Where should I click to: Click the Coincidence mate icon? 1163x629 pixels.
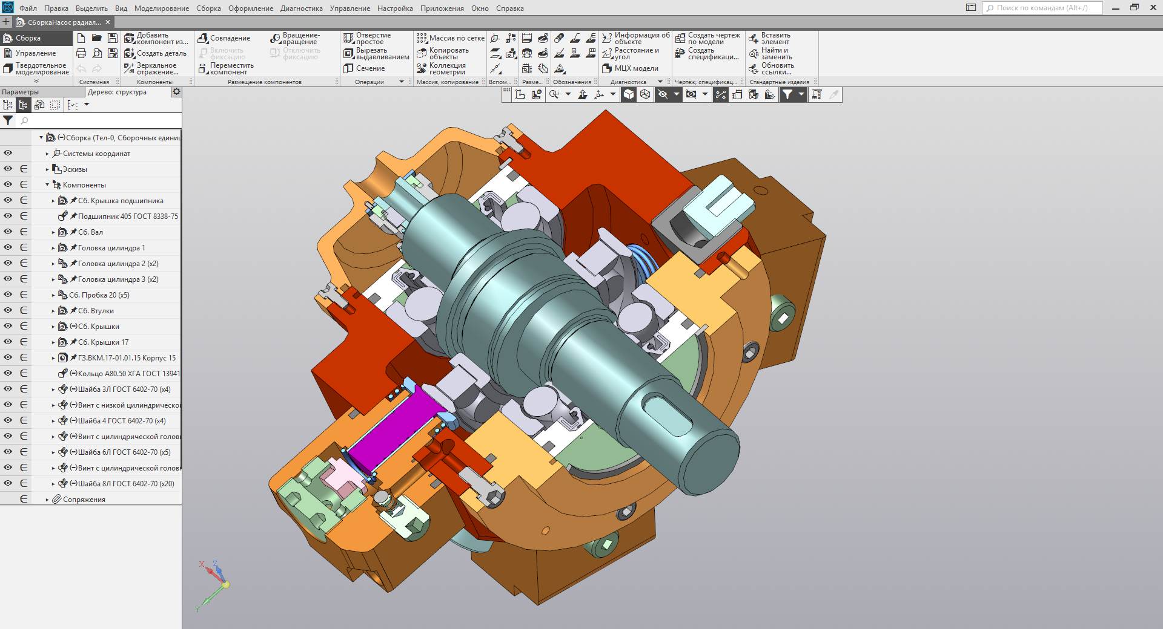(203, 38)
